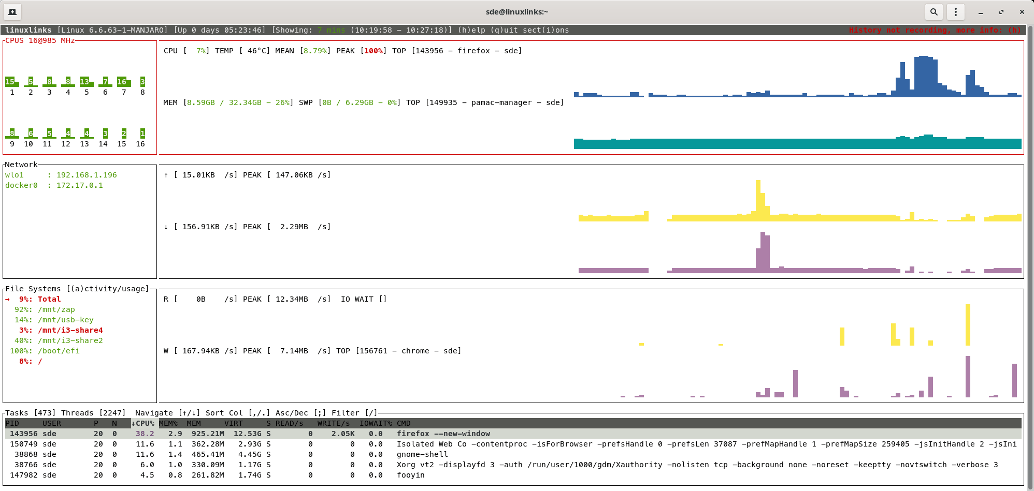The width and height of the screenshot is (1034, 491).
Task: Click the 38.2 CPU% value for firefox
Action: [x=145, y=434]
